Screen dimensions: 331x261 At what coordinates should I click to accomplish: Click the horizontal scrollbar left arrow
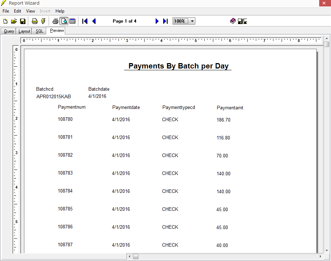click(130, 257)
